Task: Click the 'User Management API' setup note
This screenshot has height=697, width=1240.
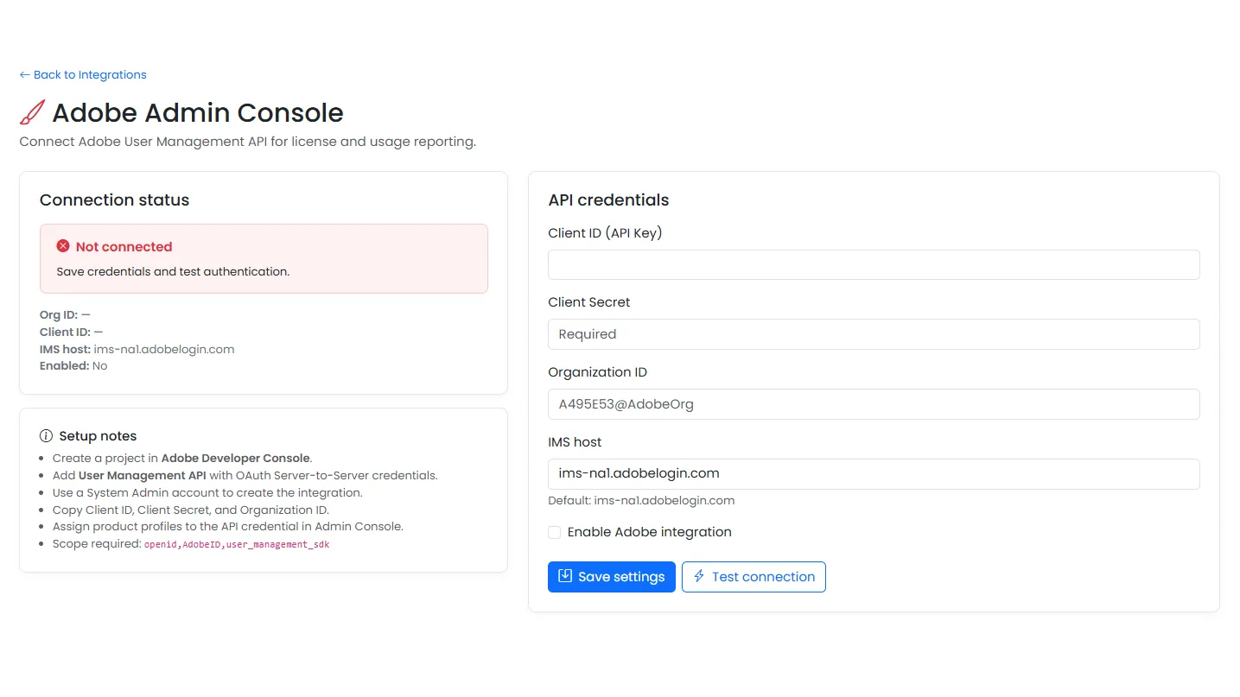Action: click(x=245, y=476)
